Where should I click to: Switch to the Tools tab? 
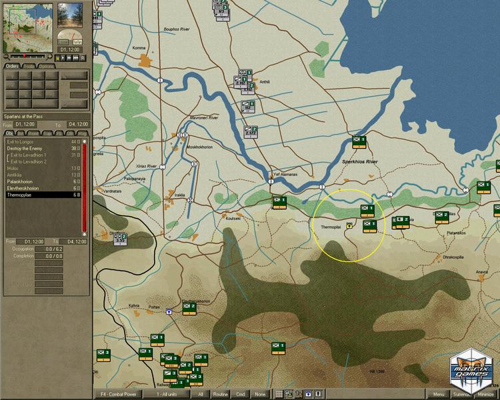29,66
